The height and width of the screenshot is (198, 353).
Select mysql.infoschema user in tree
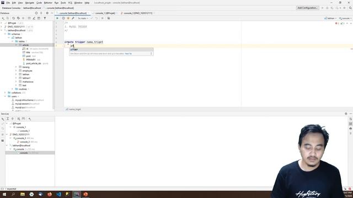(24, 100)
